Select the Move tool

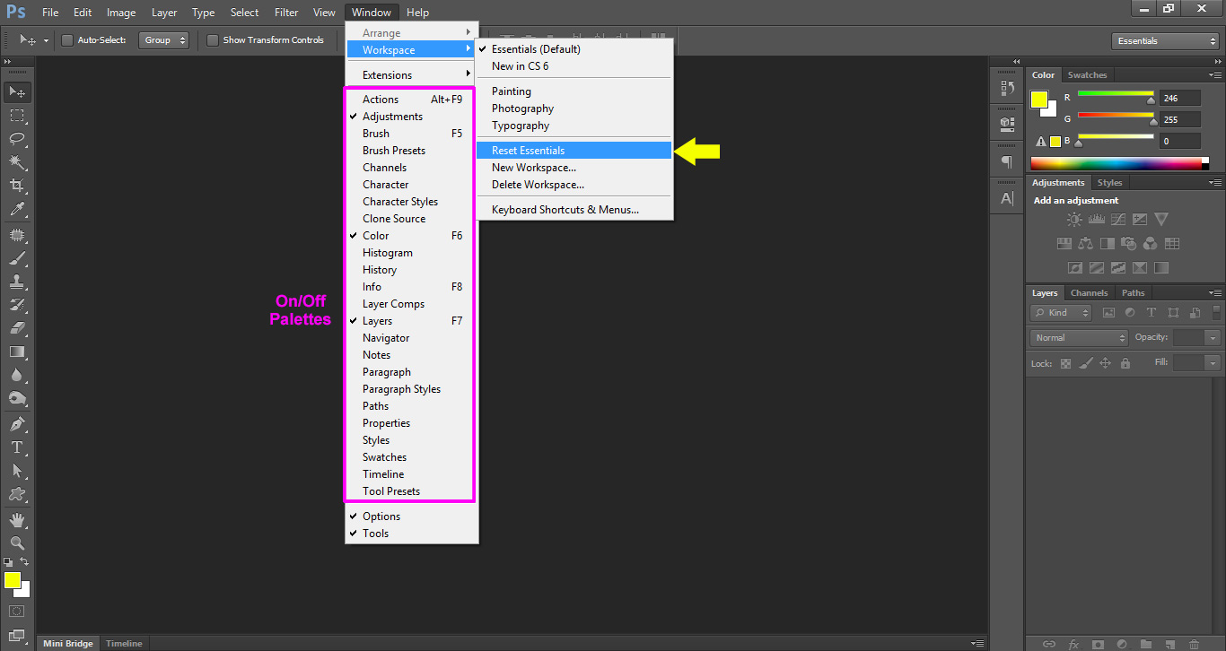pyautogui.click(x=18, y=91)
